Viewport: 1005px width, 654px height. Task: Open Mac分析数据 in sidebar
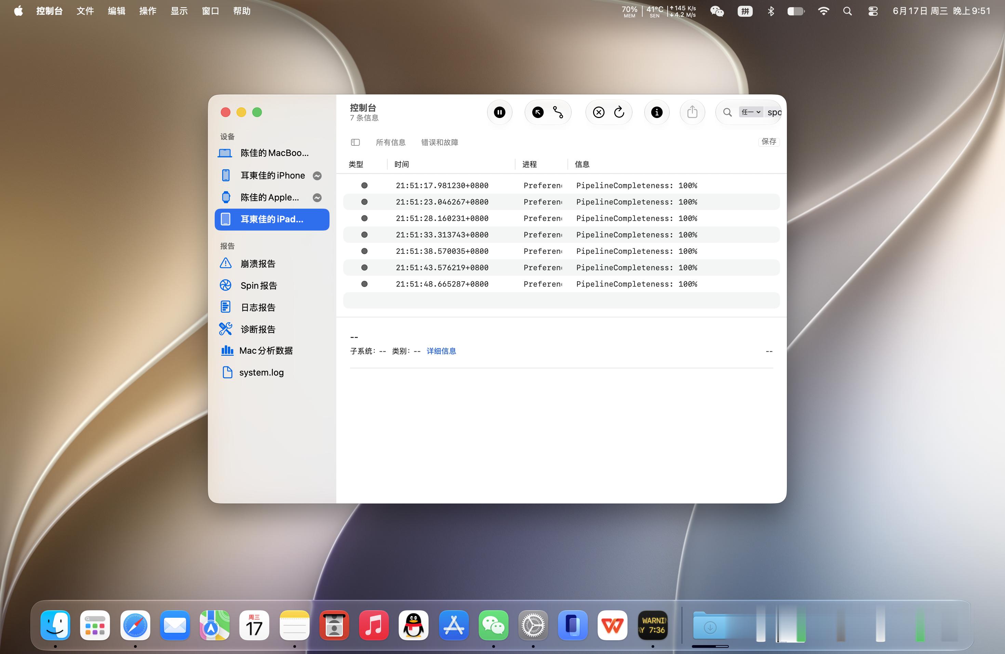click(272, 351)
